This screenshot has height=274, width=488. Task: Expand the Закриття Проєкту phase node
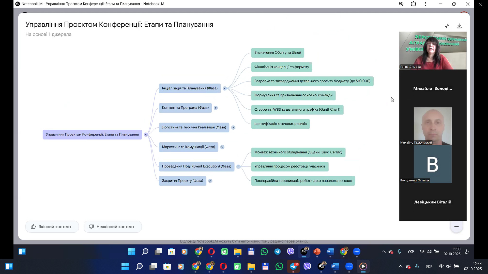pos(210,181)
